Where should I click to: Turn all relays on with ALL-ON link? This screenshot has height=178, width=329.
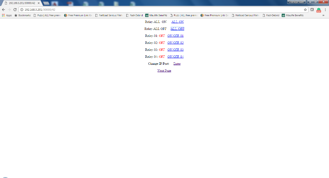(x=178, y=22)
